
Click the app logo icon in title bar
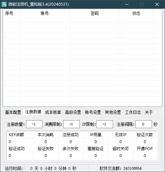tap(4, 4)
